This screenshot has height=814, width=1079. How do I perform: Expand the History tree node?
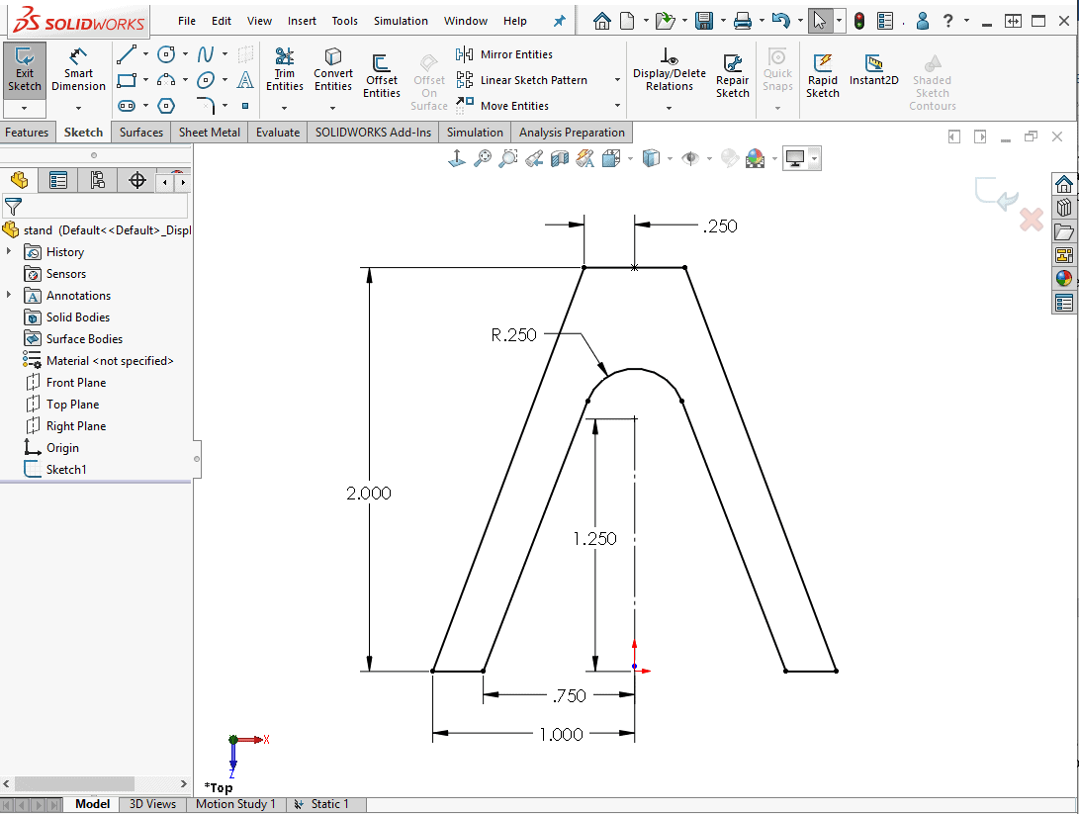(9, 252)
